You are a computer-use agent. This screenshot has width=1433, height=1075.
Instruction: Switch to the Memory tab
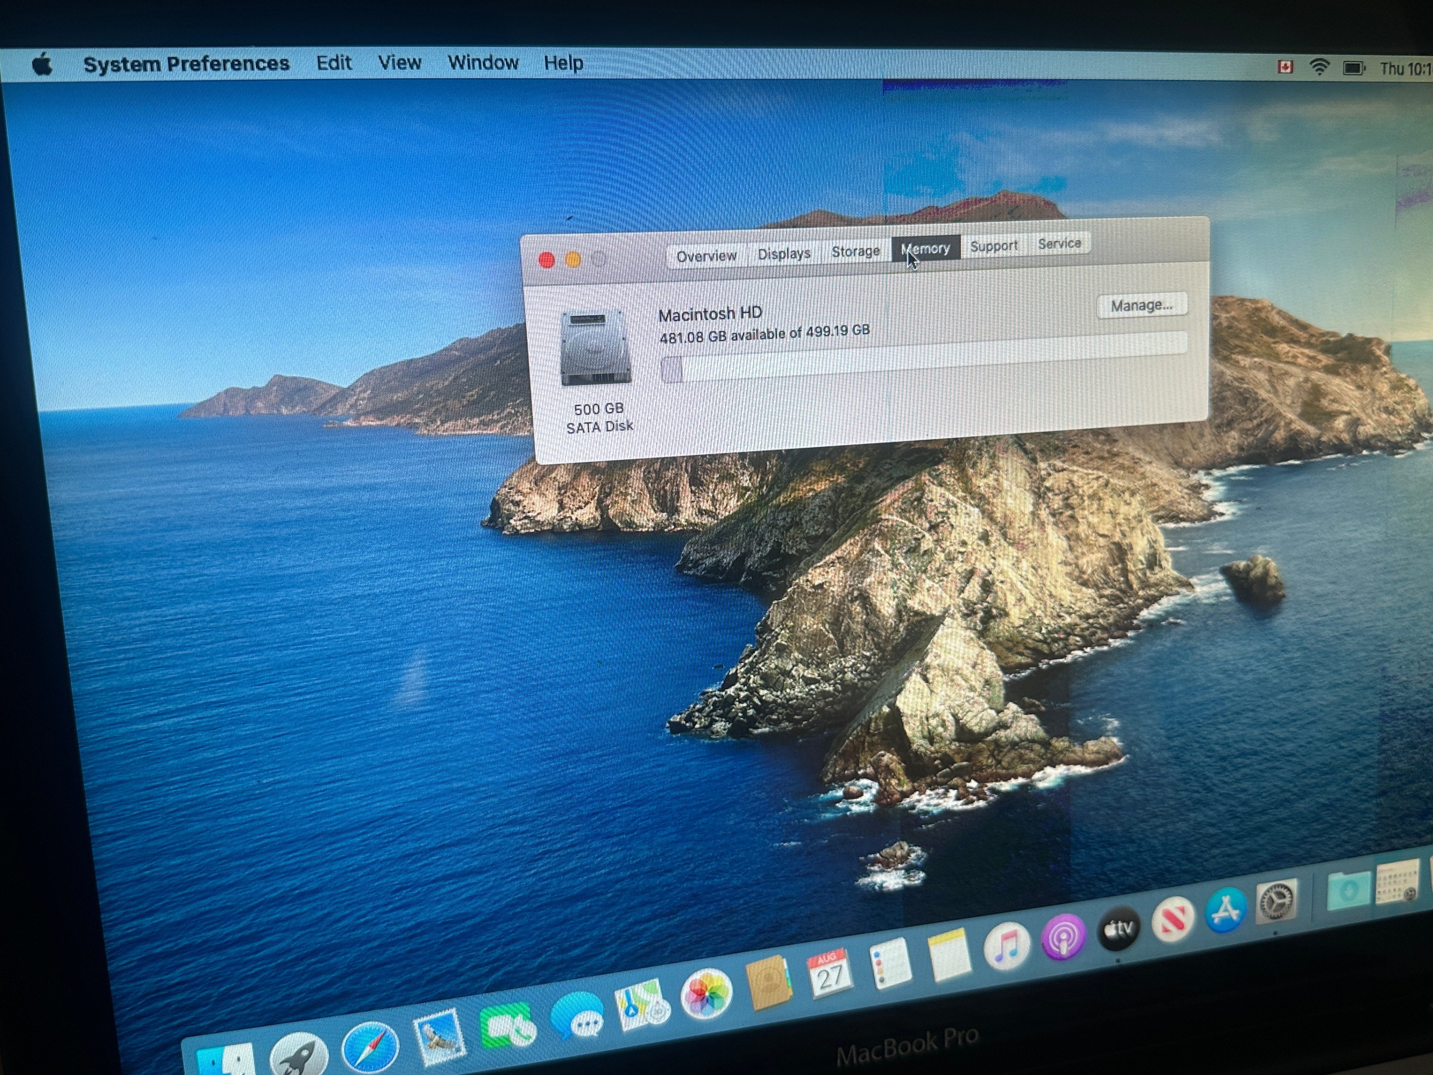coord(926,248)
